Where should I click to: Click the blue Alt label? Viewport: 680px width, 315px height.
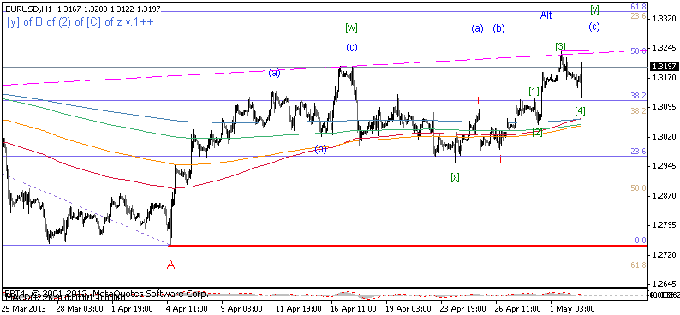[x=546, y=15]
